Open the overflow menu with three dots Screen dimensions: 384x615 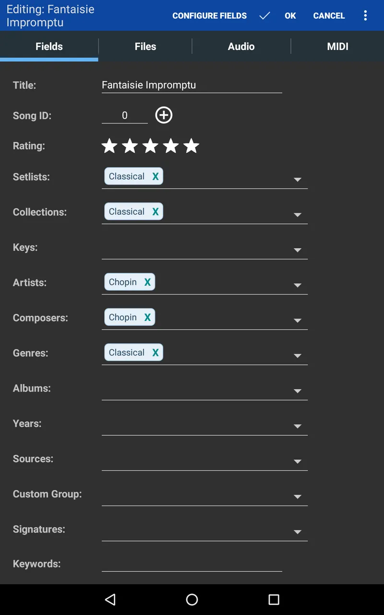click(365, 16)
